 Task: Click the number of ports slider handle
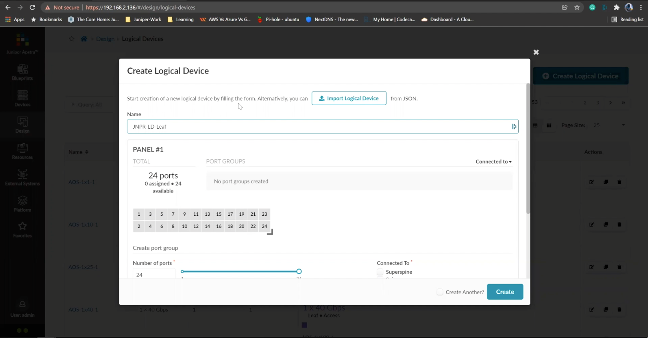click(x=299, y=272)
